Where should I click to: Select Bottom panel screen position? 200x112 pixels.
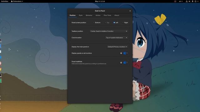point(97,23)
